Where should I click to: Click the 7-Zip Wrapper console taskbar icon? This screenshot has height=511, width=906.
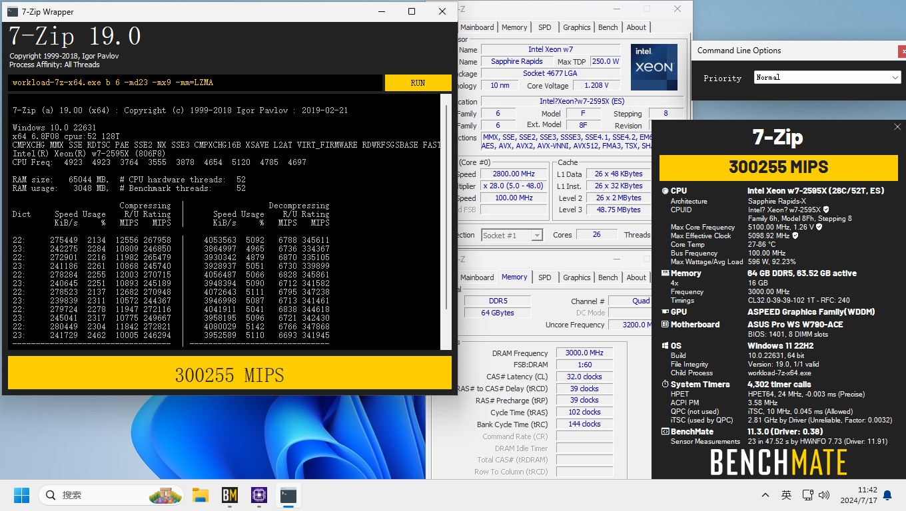[x=288, y=495]
